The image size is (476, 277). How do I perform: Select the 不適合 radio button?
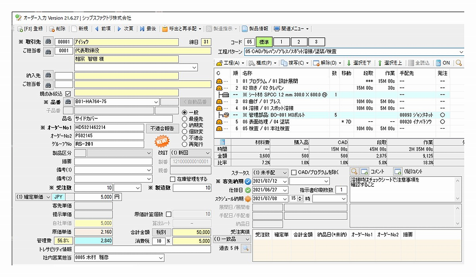[184, 138]
